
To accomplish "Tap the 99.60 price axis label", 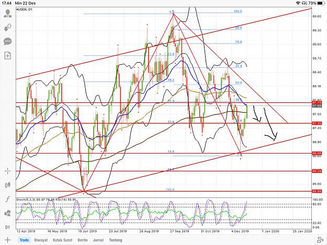I will point(317,16).
